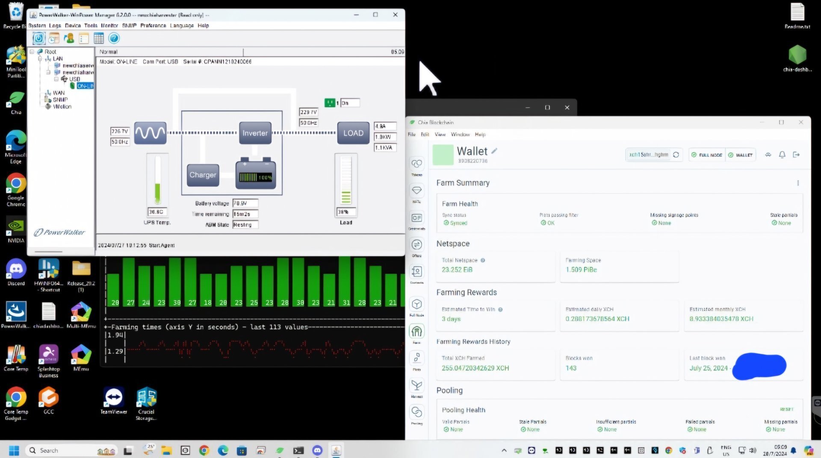The height and width of the screenshot is (458, 821).
Task: Click the outlet 1 status field showing On
Action: [x=350, y=103]
